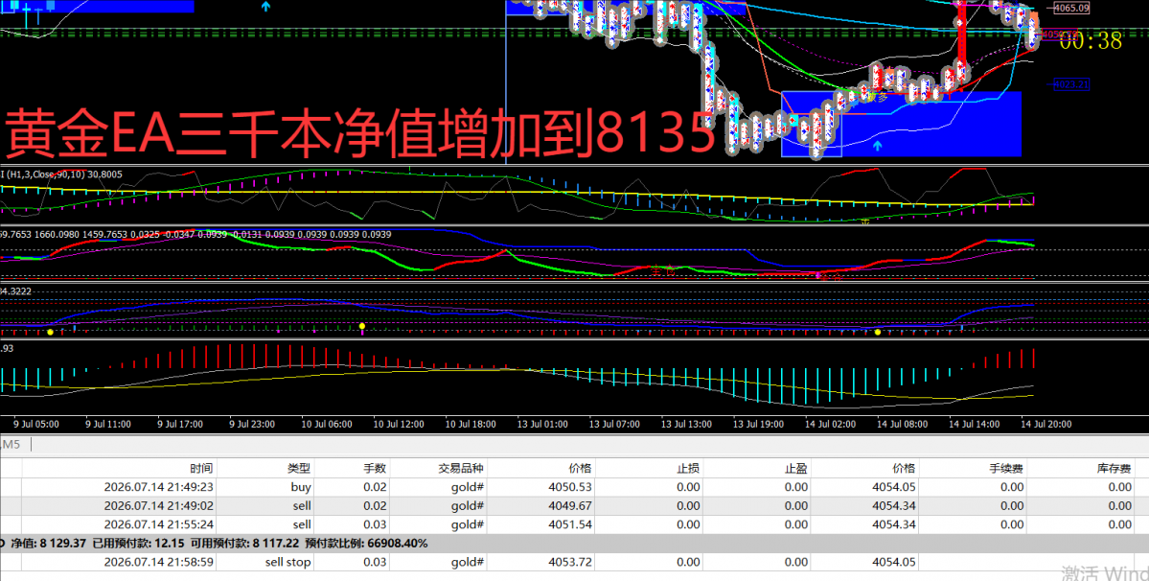The height and width of the screenshot is (581, 1149).
Task: Click the 13 Jul 01:00 time axis label
Action: point(543,424)
